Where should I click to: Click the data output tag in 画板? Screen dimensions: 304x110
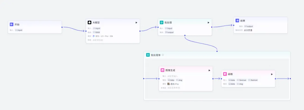click(x=232, y=84)
